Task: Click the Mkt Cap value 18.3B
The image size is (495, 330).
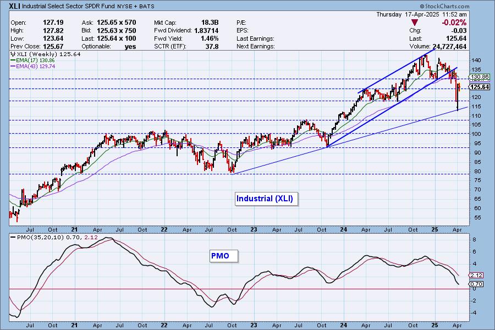Action: click(x=210, y=23)
